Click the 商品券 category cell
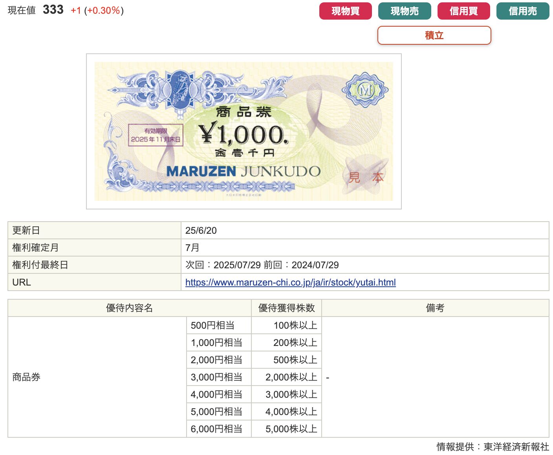 pyautogui.click(x=97, y=377)
